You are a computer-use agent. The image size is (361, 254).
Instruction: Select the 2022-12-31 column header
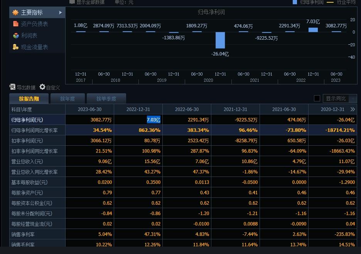[x=138, y=109]
